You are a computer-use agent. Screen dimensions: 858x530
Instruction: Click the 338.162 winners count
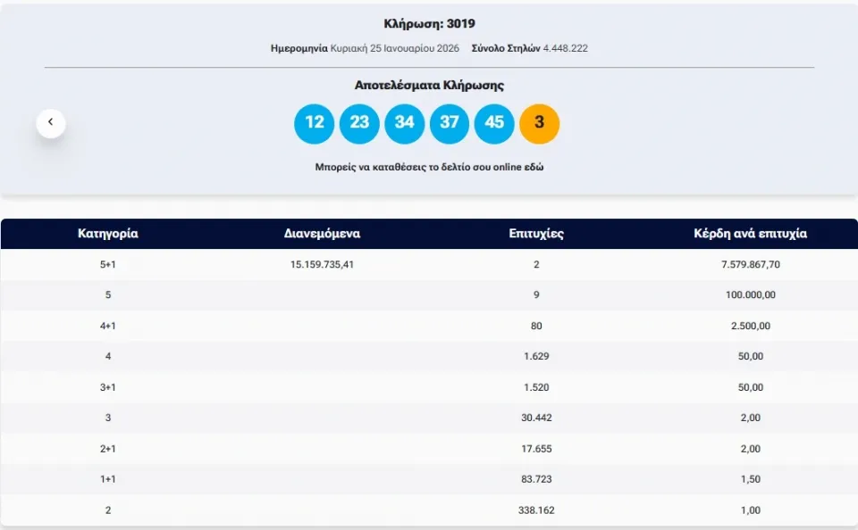(x=536, y=510)
